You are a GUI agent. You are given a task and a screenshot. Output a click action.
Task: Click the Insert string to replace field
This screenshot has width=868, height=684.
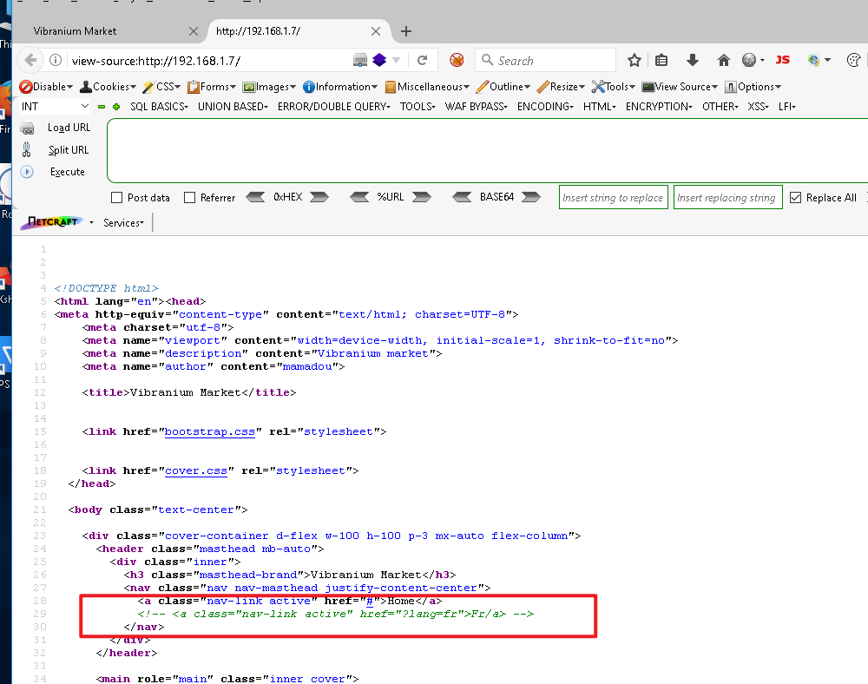coord(613,198)
